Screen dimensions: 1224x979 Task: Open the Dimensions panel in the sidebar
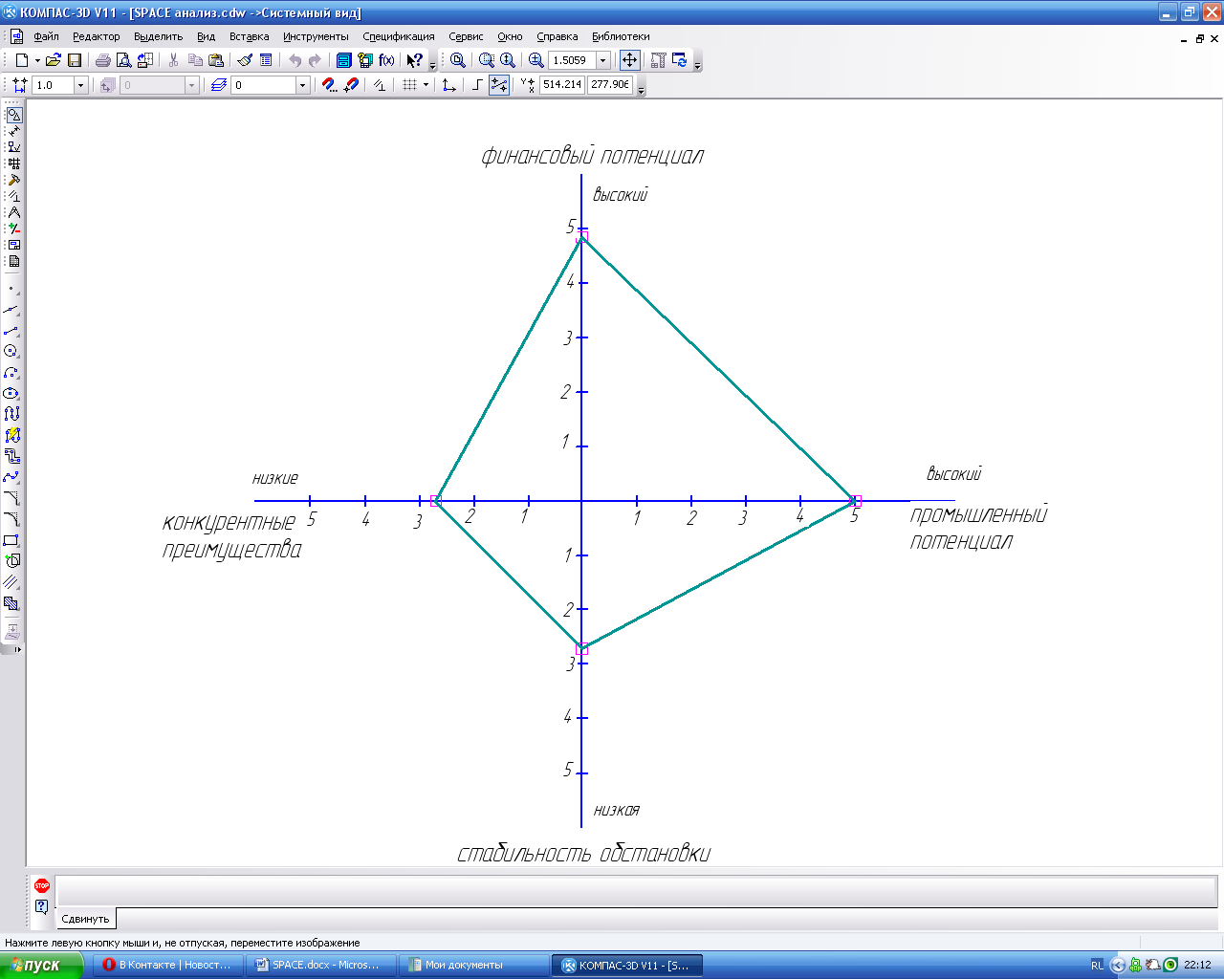(x=13, y=131)
